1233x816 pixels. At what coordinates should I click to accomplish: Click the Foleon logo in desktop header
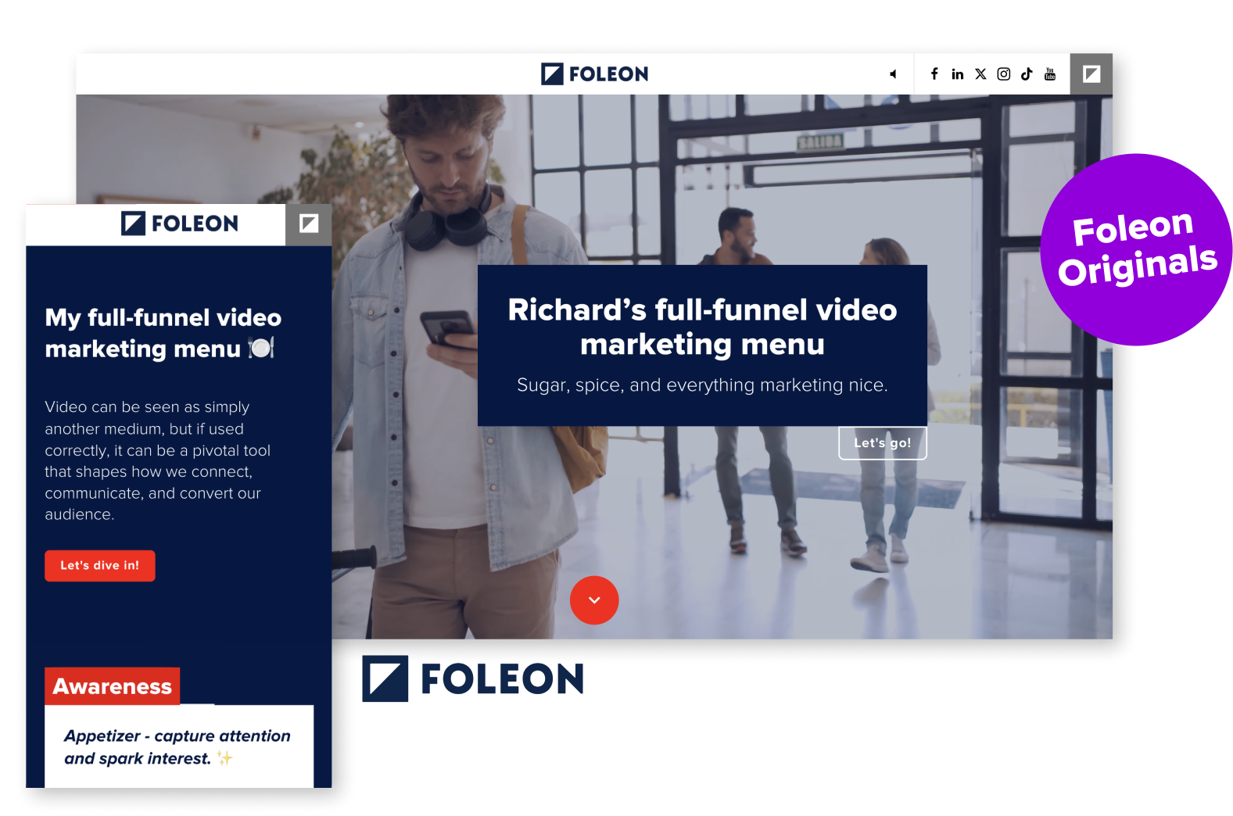click(x=595, y=74)
